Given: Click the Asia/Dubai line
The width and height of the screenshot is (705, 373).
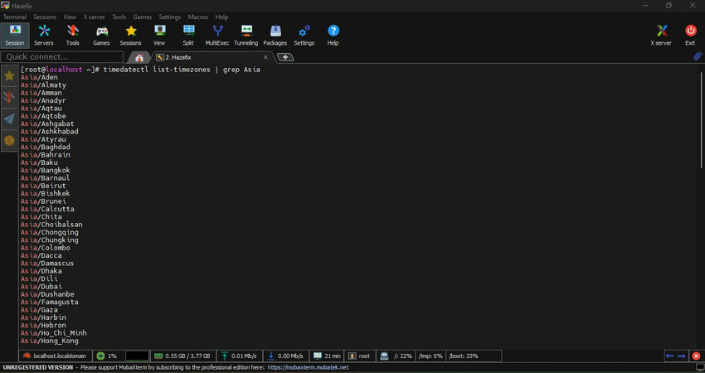Looking at the screenshot, I should pyautogui.click(x=41, y=287).
